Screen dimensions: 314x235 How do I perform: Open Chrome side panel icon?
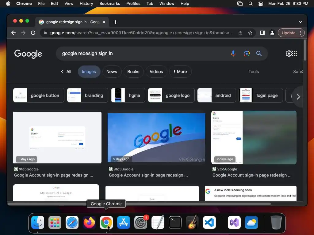click(x=262, y=33)
